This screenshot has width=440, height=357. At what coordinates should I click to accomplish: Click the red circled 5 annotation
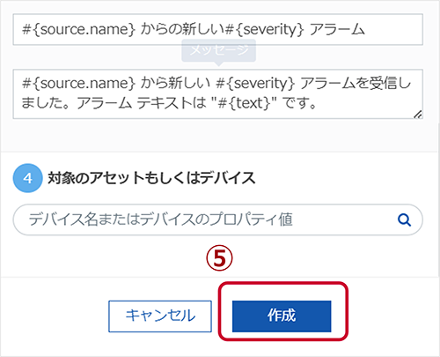point(219,258)
